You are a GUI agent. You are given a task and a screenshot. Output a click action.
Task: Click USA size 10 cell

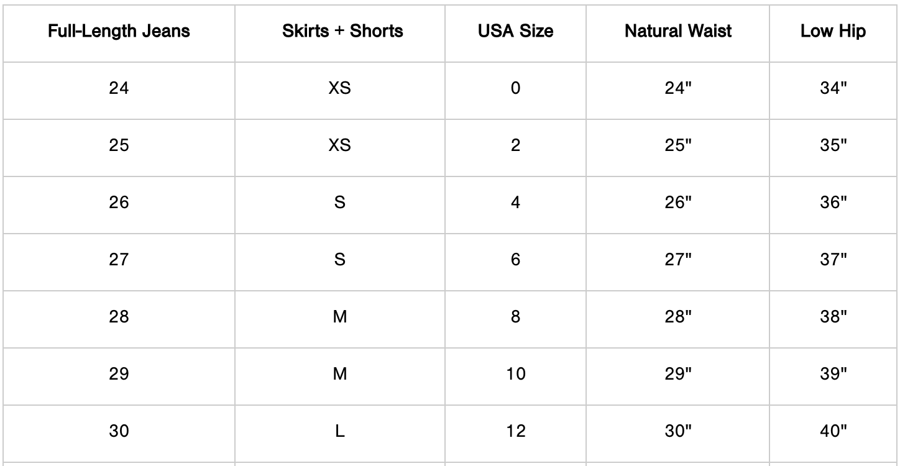click(515, 374)
